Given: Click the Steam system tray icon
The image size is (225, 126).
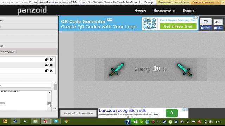Looking at the screenshot, I should (x=165, y=122).
